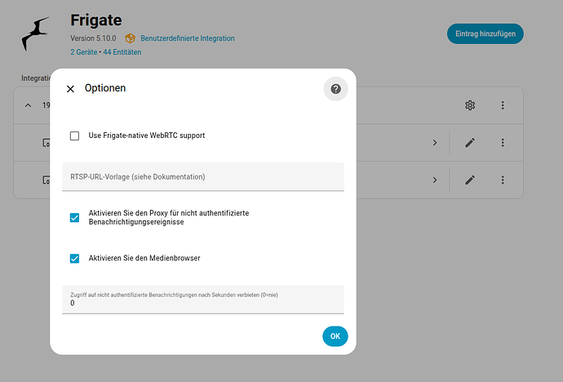Click the Frigate bird logo
The height and width of the screenshot is (382, 563).
pyautogui.click(x=37, y=33)
